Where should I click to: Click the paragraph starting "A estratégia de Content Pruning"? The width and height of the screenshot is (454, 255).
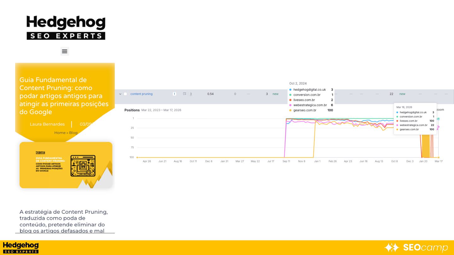(64, 221)
